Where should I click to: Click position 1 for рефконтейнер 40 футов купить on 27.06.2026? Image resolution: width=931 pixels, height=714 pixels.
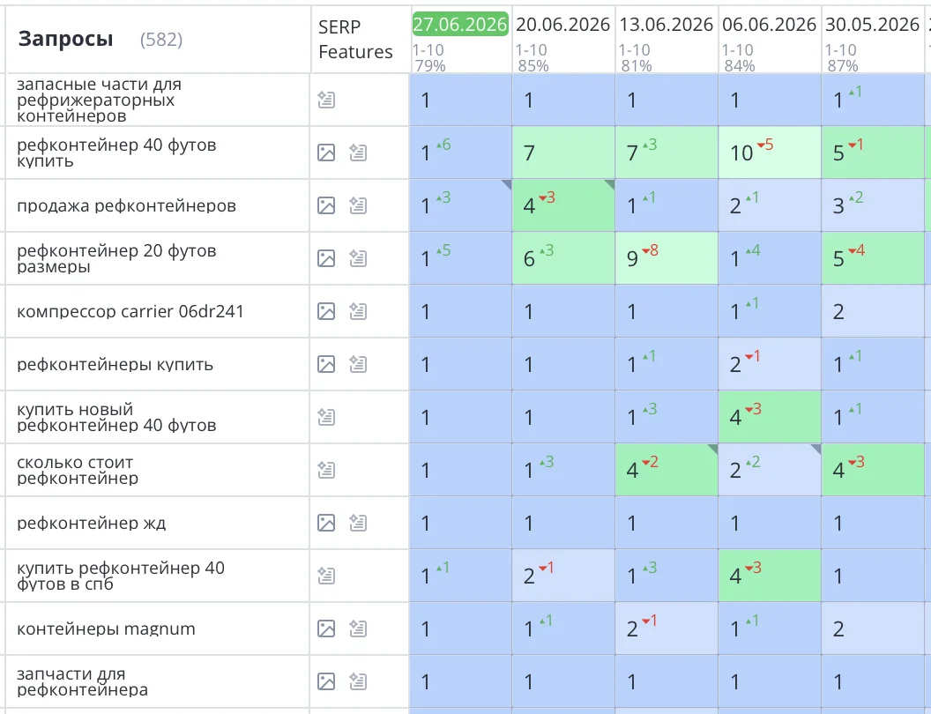[460, 152]
